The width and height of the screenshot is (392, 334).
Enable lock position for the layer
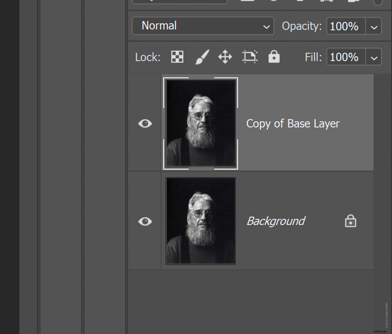[225, 57]
